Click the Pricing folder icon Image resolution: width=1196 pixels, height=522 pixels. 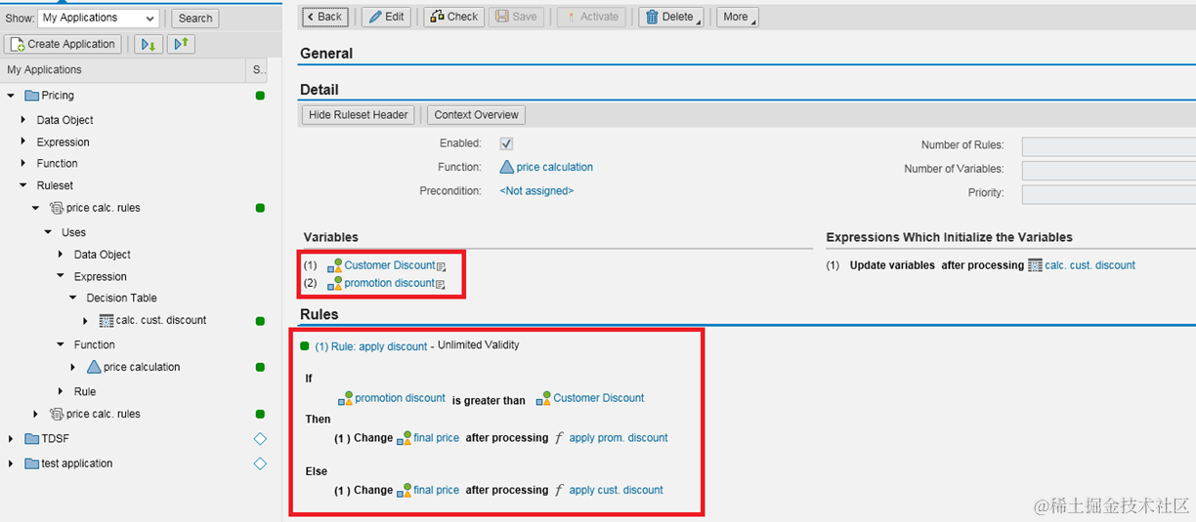pos(31,96)
